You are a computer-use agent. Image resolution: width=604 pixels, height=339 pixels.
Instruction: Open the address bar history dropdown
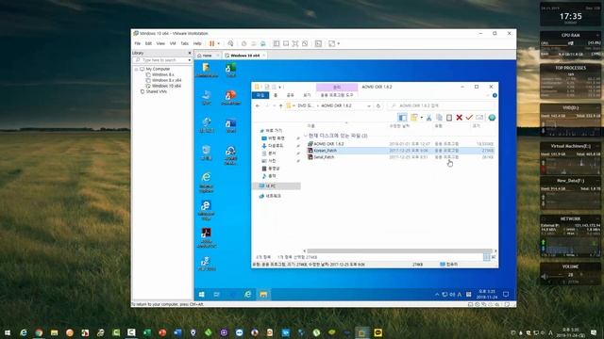tap(369, 105)
